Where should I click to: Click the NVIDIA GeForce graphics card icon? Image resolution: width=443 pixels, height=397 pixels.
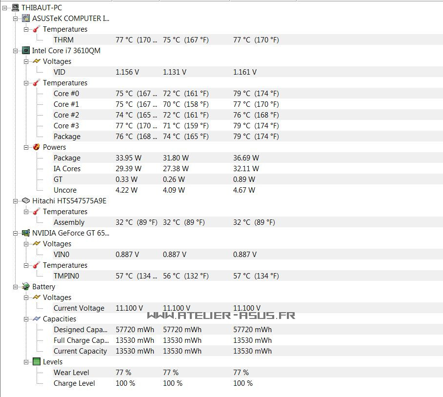point(26,233)
